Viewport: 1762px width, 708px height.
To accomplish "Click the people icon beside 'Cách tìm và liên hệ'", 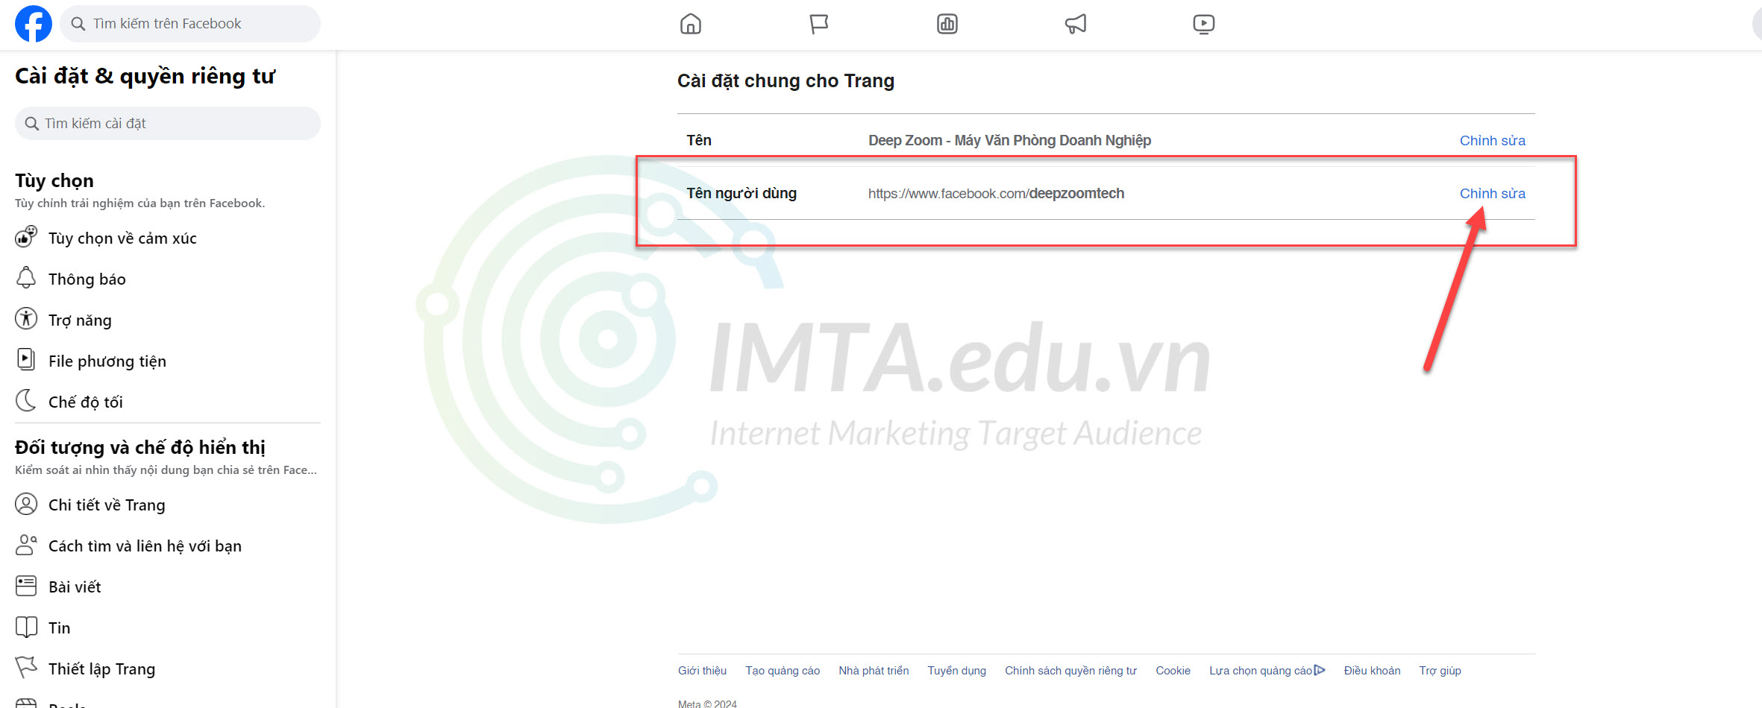I will click(x=26, y=545).
